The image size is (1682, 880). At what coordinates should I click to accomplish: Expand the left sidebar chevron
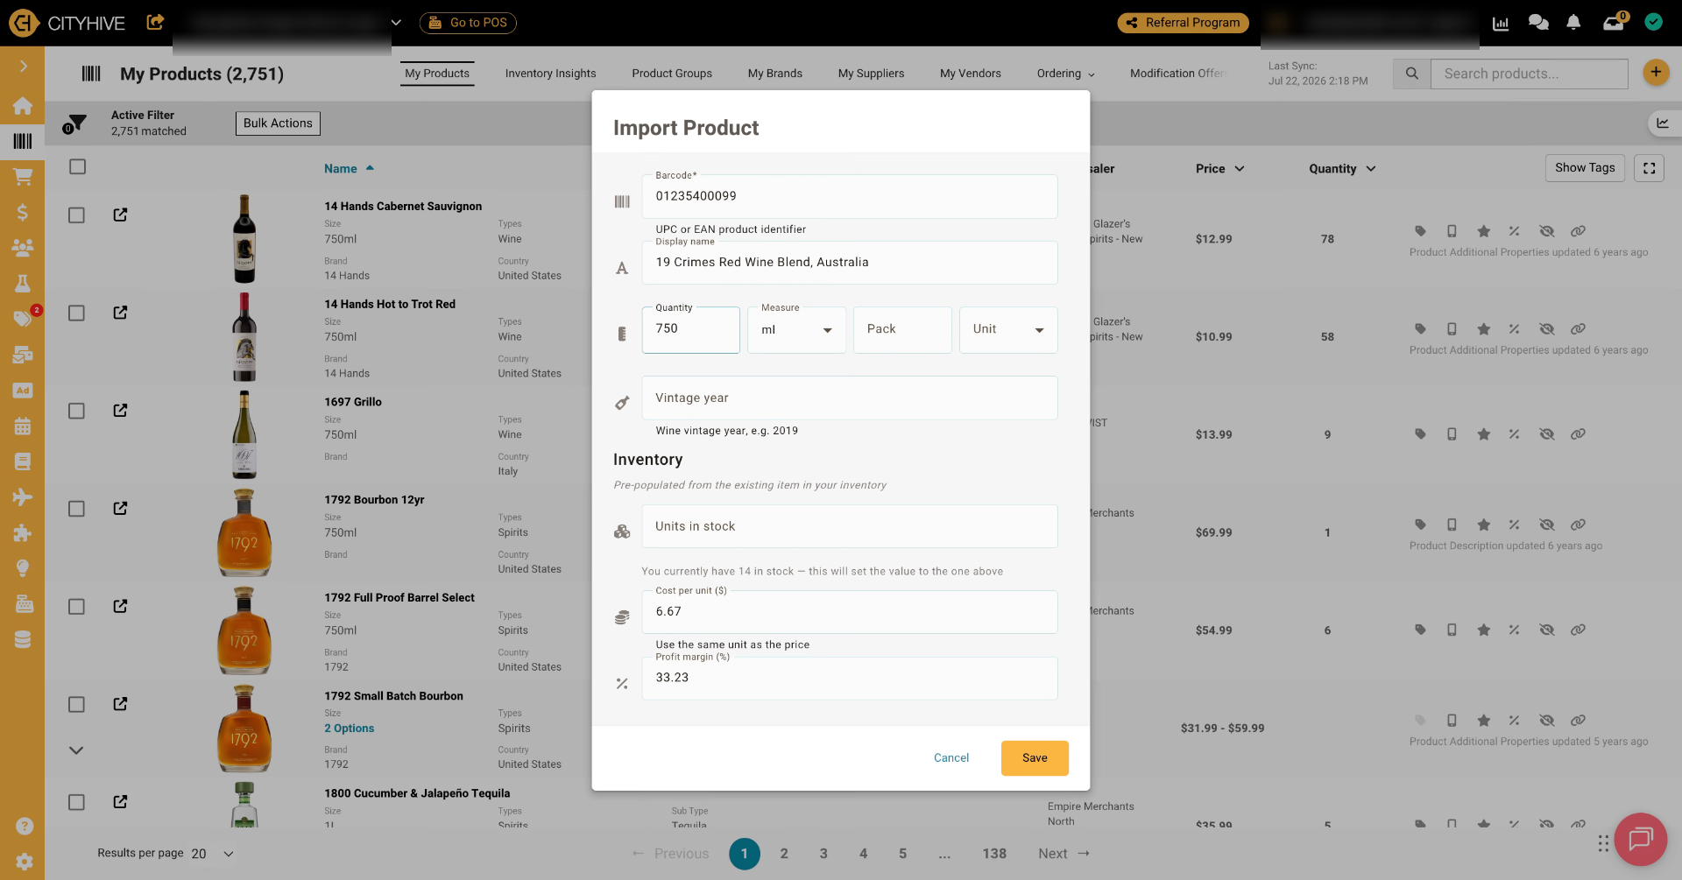[x=23, y=67]
